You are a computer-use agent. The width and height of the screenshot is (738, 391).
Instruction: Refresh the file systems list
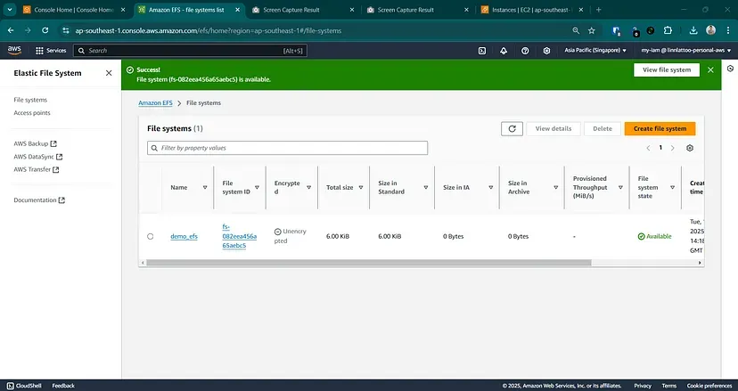click(512, 128)
